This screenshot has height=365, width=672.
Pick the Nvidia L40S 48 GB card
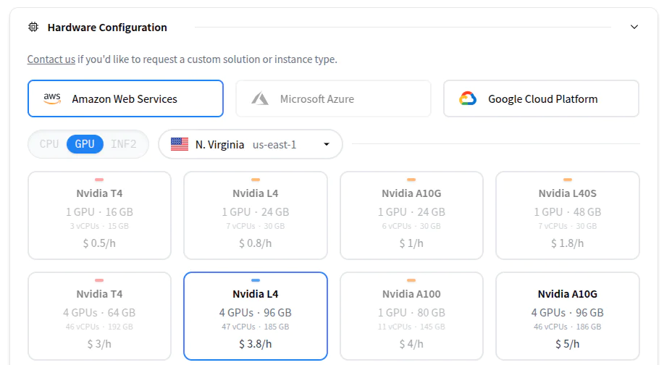567,215
